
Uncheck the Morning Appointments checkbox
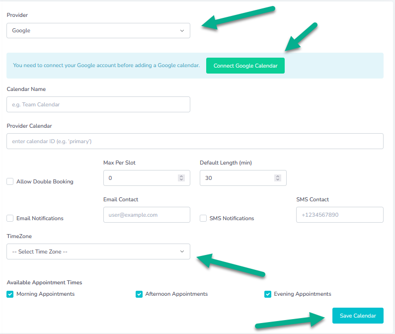(10, 294)
